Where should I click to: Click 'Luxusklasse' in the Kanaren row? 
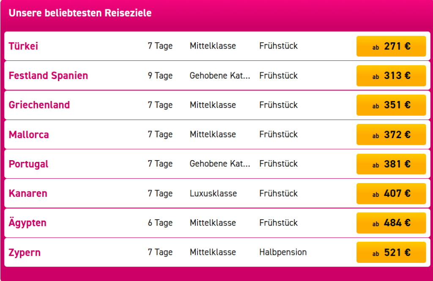coord(213,194)
